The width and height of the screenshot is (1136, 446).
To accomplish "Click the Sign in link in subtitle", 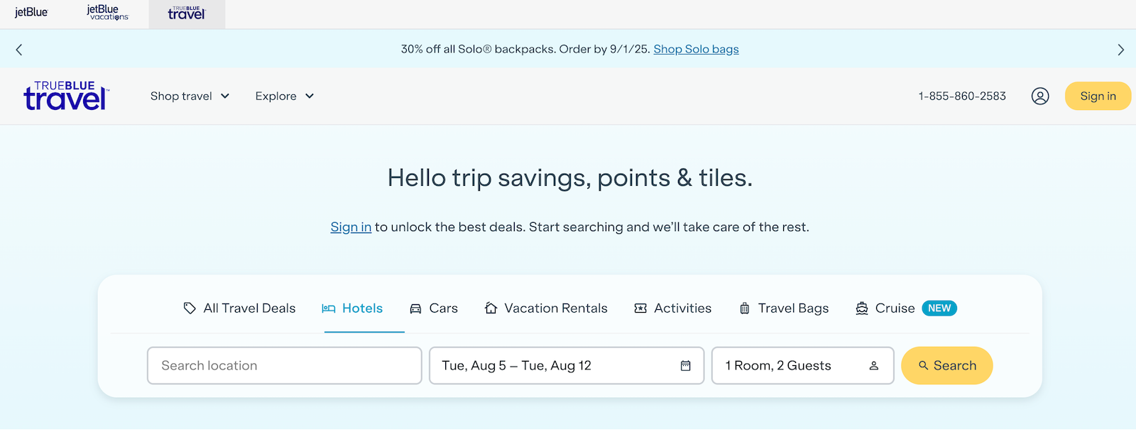I will [351, 227].
